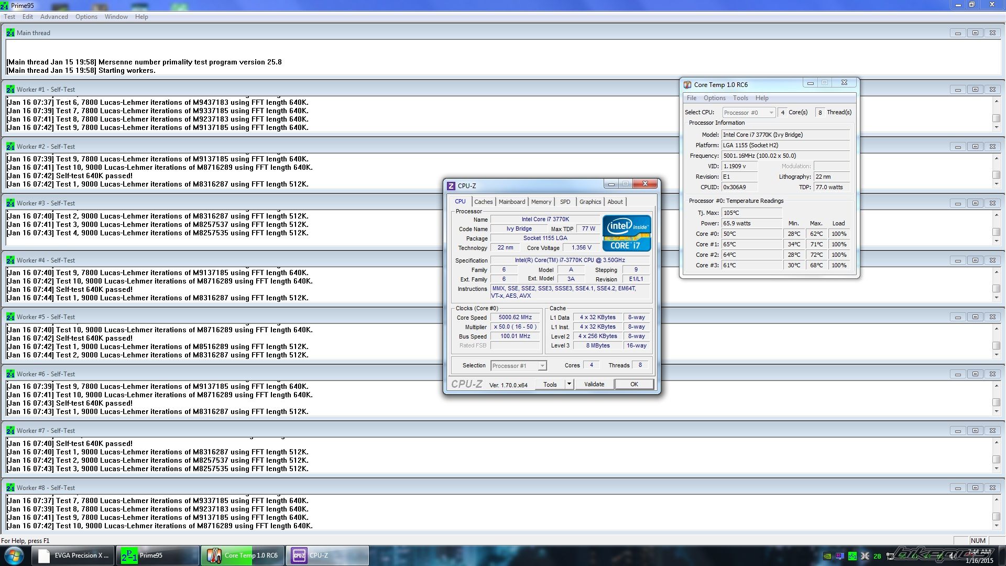Switch to EVGA Precision X in taskbar

(x=73, y=556)
